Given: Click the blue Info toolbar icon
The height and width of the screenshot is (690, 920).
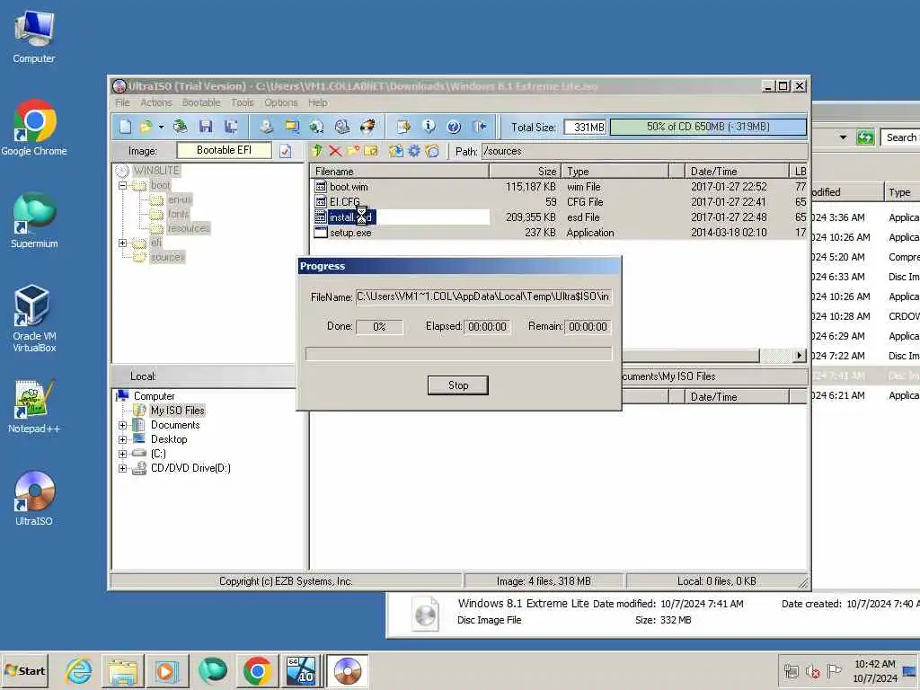Looking at the screenshot, I should pyautogui.click(x=429, y=127).
